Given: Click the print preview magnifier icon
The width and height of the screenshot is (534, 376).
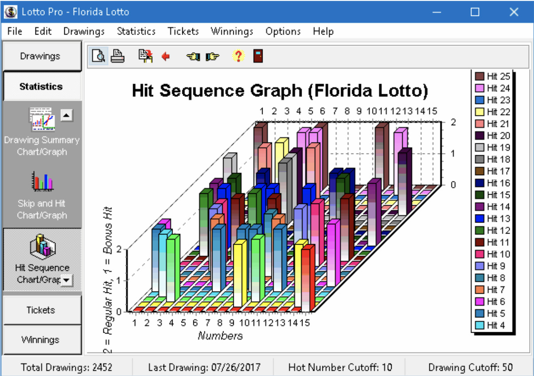Looking at the screenshot, I should tap(98, 57).
